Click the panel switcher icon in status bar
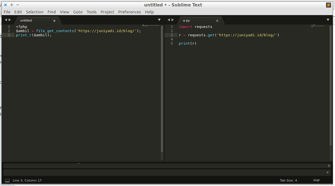The image size is (335, 186). tap(7, 180)
